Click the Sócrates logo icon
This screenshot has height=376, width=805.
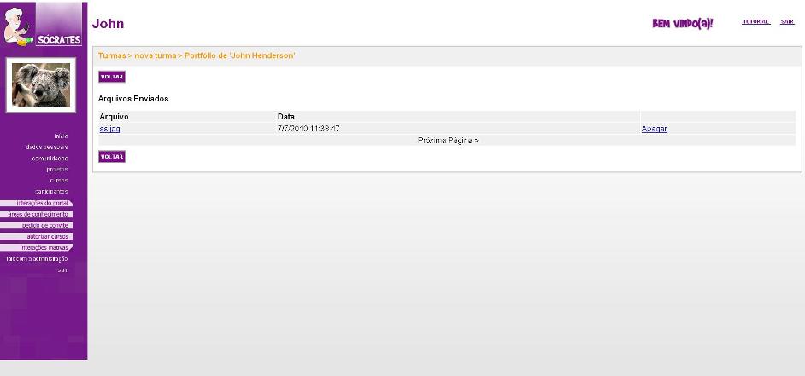pos(42,24)
